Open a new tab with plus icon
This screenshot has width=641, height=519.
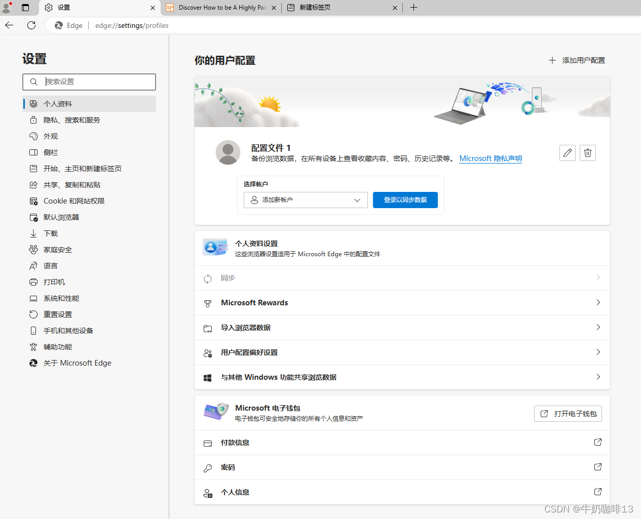click(x=413, y=8)
